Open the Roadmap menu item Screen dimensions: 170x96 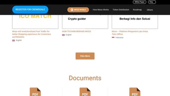pyautogui.click(x=137, y=10)
